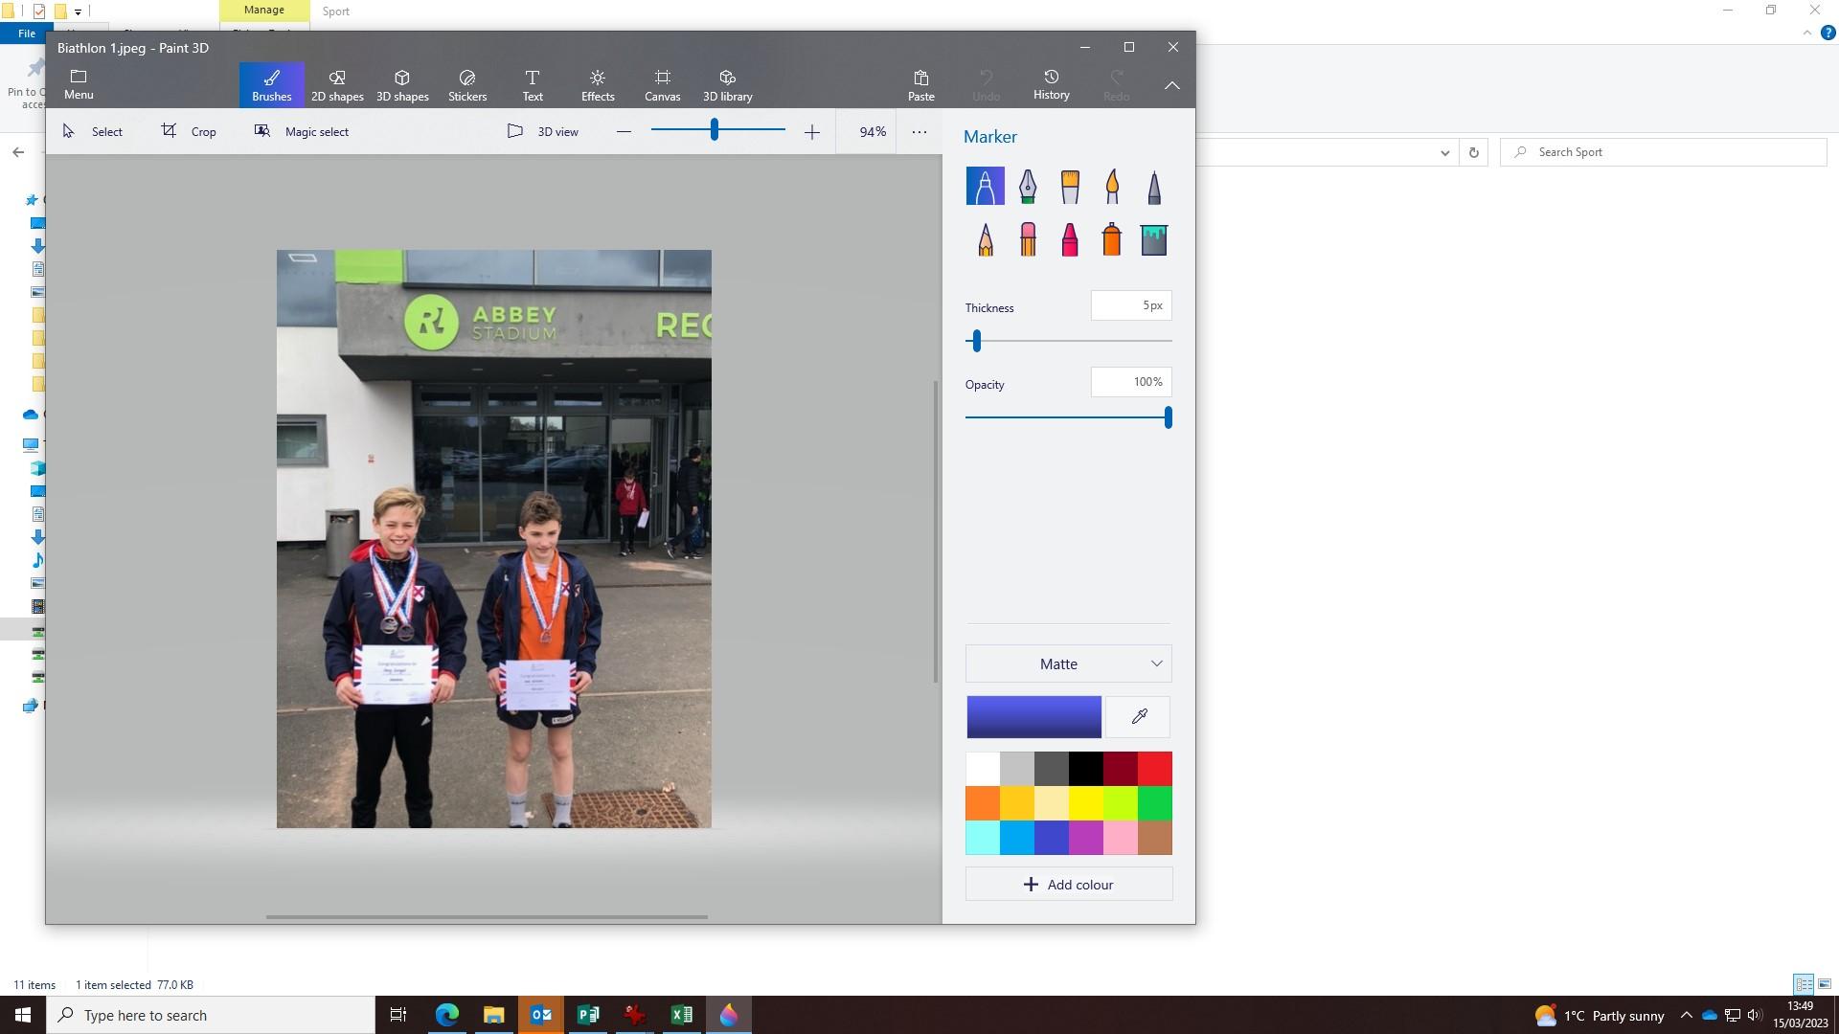Open the Stickers tab
This screenshot has width=1839, height=1034.
pyautogui.click(x=467, y=85)
